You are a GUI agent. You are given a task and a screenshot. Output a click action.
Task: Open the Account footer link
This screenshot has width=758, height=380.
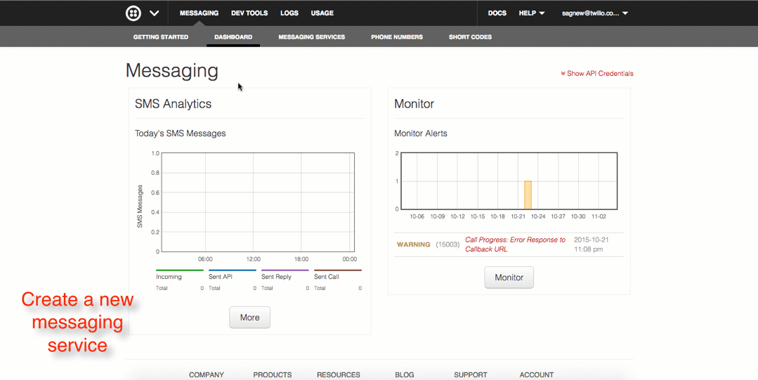pyautogui.click(x=537, y=374)
